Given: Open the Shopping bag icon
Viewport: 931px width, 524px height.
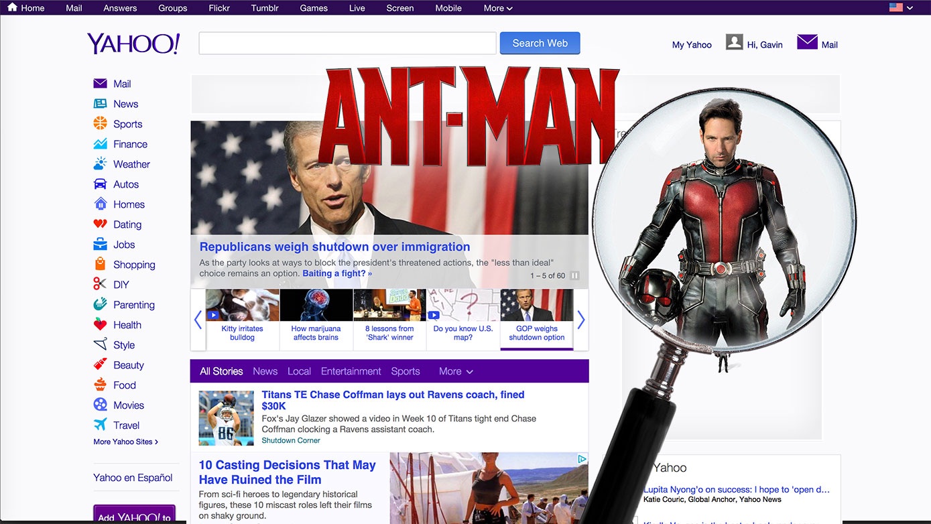Looking at the screenshot, I should [100, 264].
